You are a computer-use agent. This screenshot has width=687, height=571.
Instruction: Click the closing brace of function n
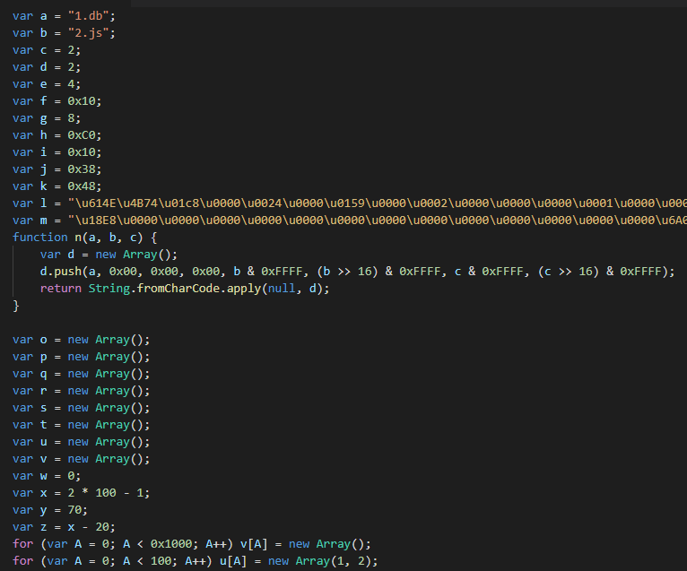tap(16, 306)
